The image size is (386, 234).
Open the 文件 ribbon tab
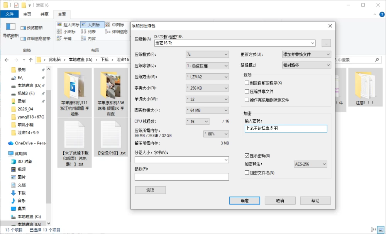click(x=9, y=14)
